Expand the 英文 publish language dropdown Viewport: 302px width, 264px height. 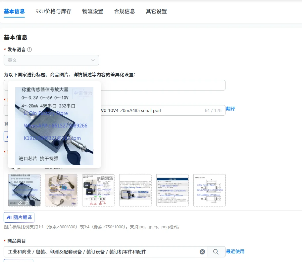tap(51, 60)
